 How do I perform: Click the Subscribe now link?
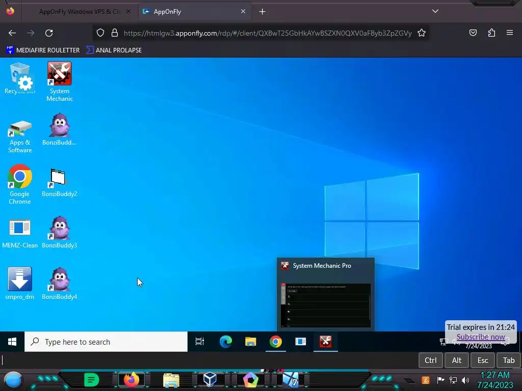[x=480, y=337]
